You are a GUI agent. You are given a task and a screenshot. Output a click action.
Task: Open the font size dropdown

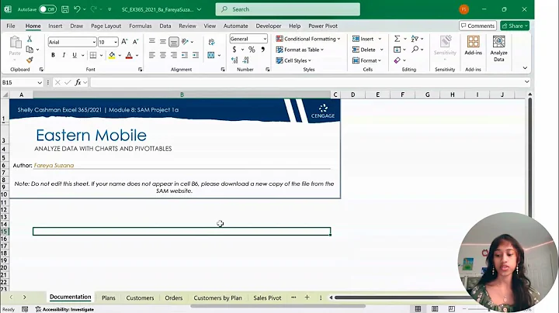pyautogui.click(x=116, y=42)
